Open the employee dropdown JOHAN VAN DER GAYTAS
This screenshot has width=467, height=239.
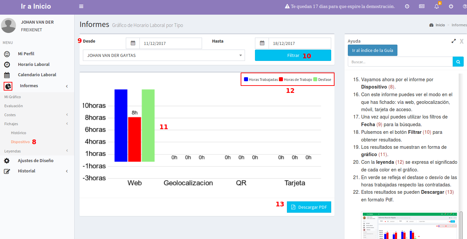click(x=164, y=56)
